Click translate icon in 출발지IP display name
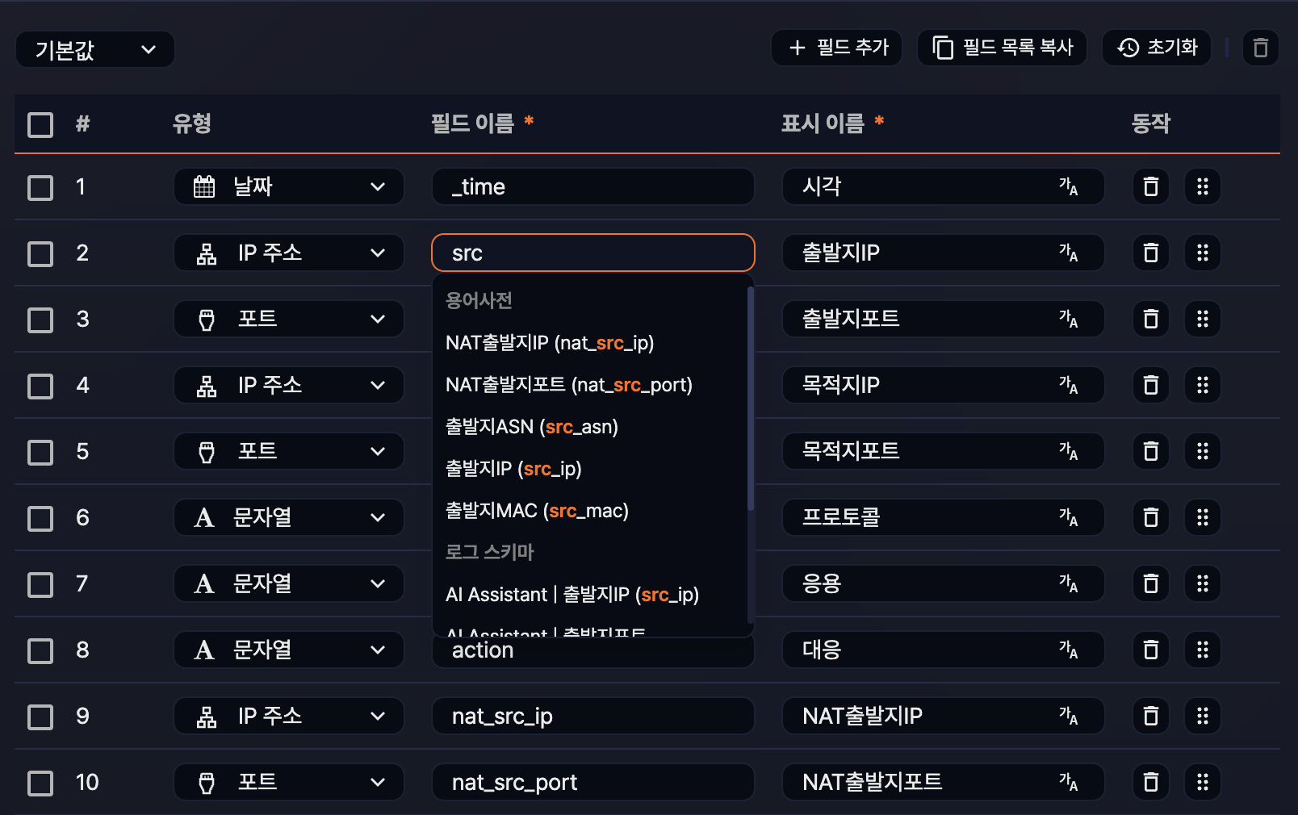1298x815 pixels. pos(1068,253)
